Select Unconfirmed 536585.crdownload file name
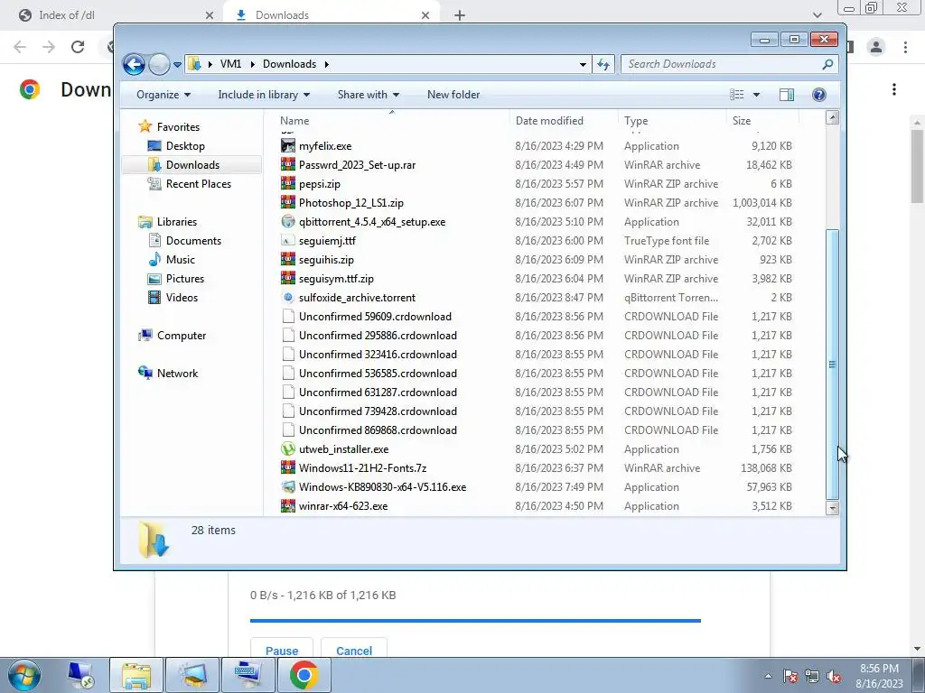Image resolution: width=925 pixels, height=693 pixels. 378,373
